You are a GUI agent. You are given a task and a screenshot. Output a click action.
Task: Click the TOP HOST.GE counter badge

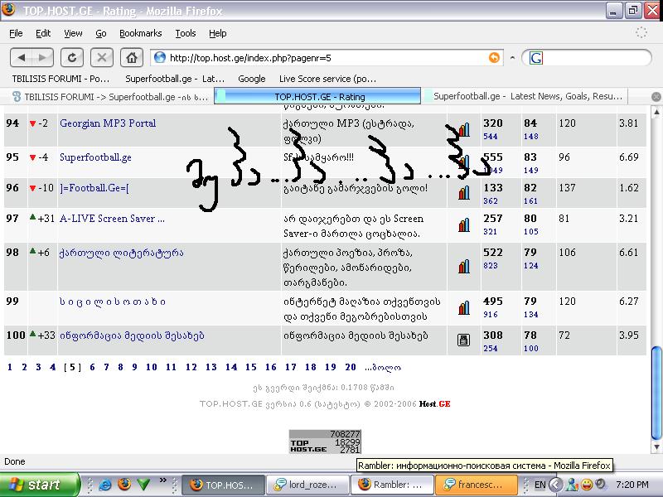pos(325,442)
